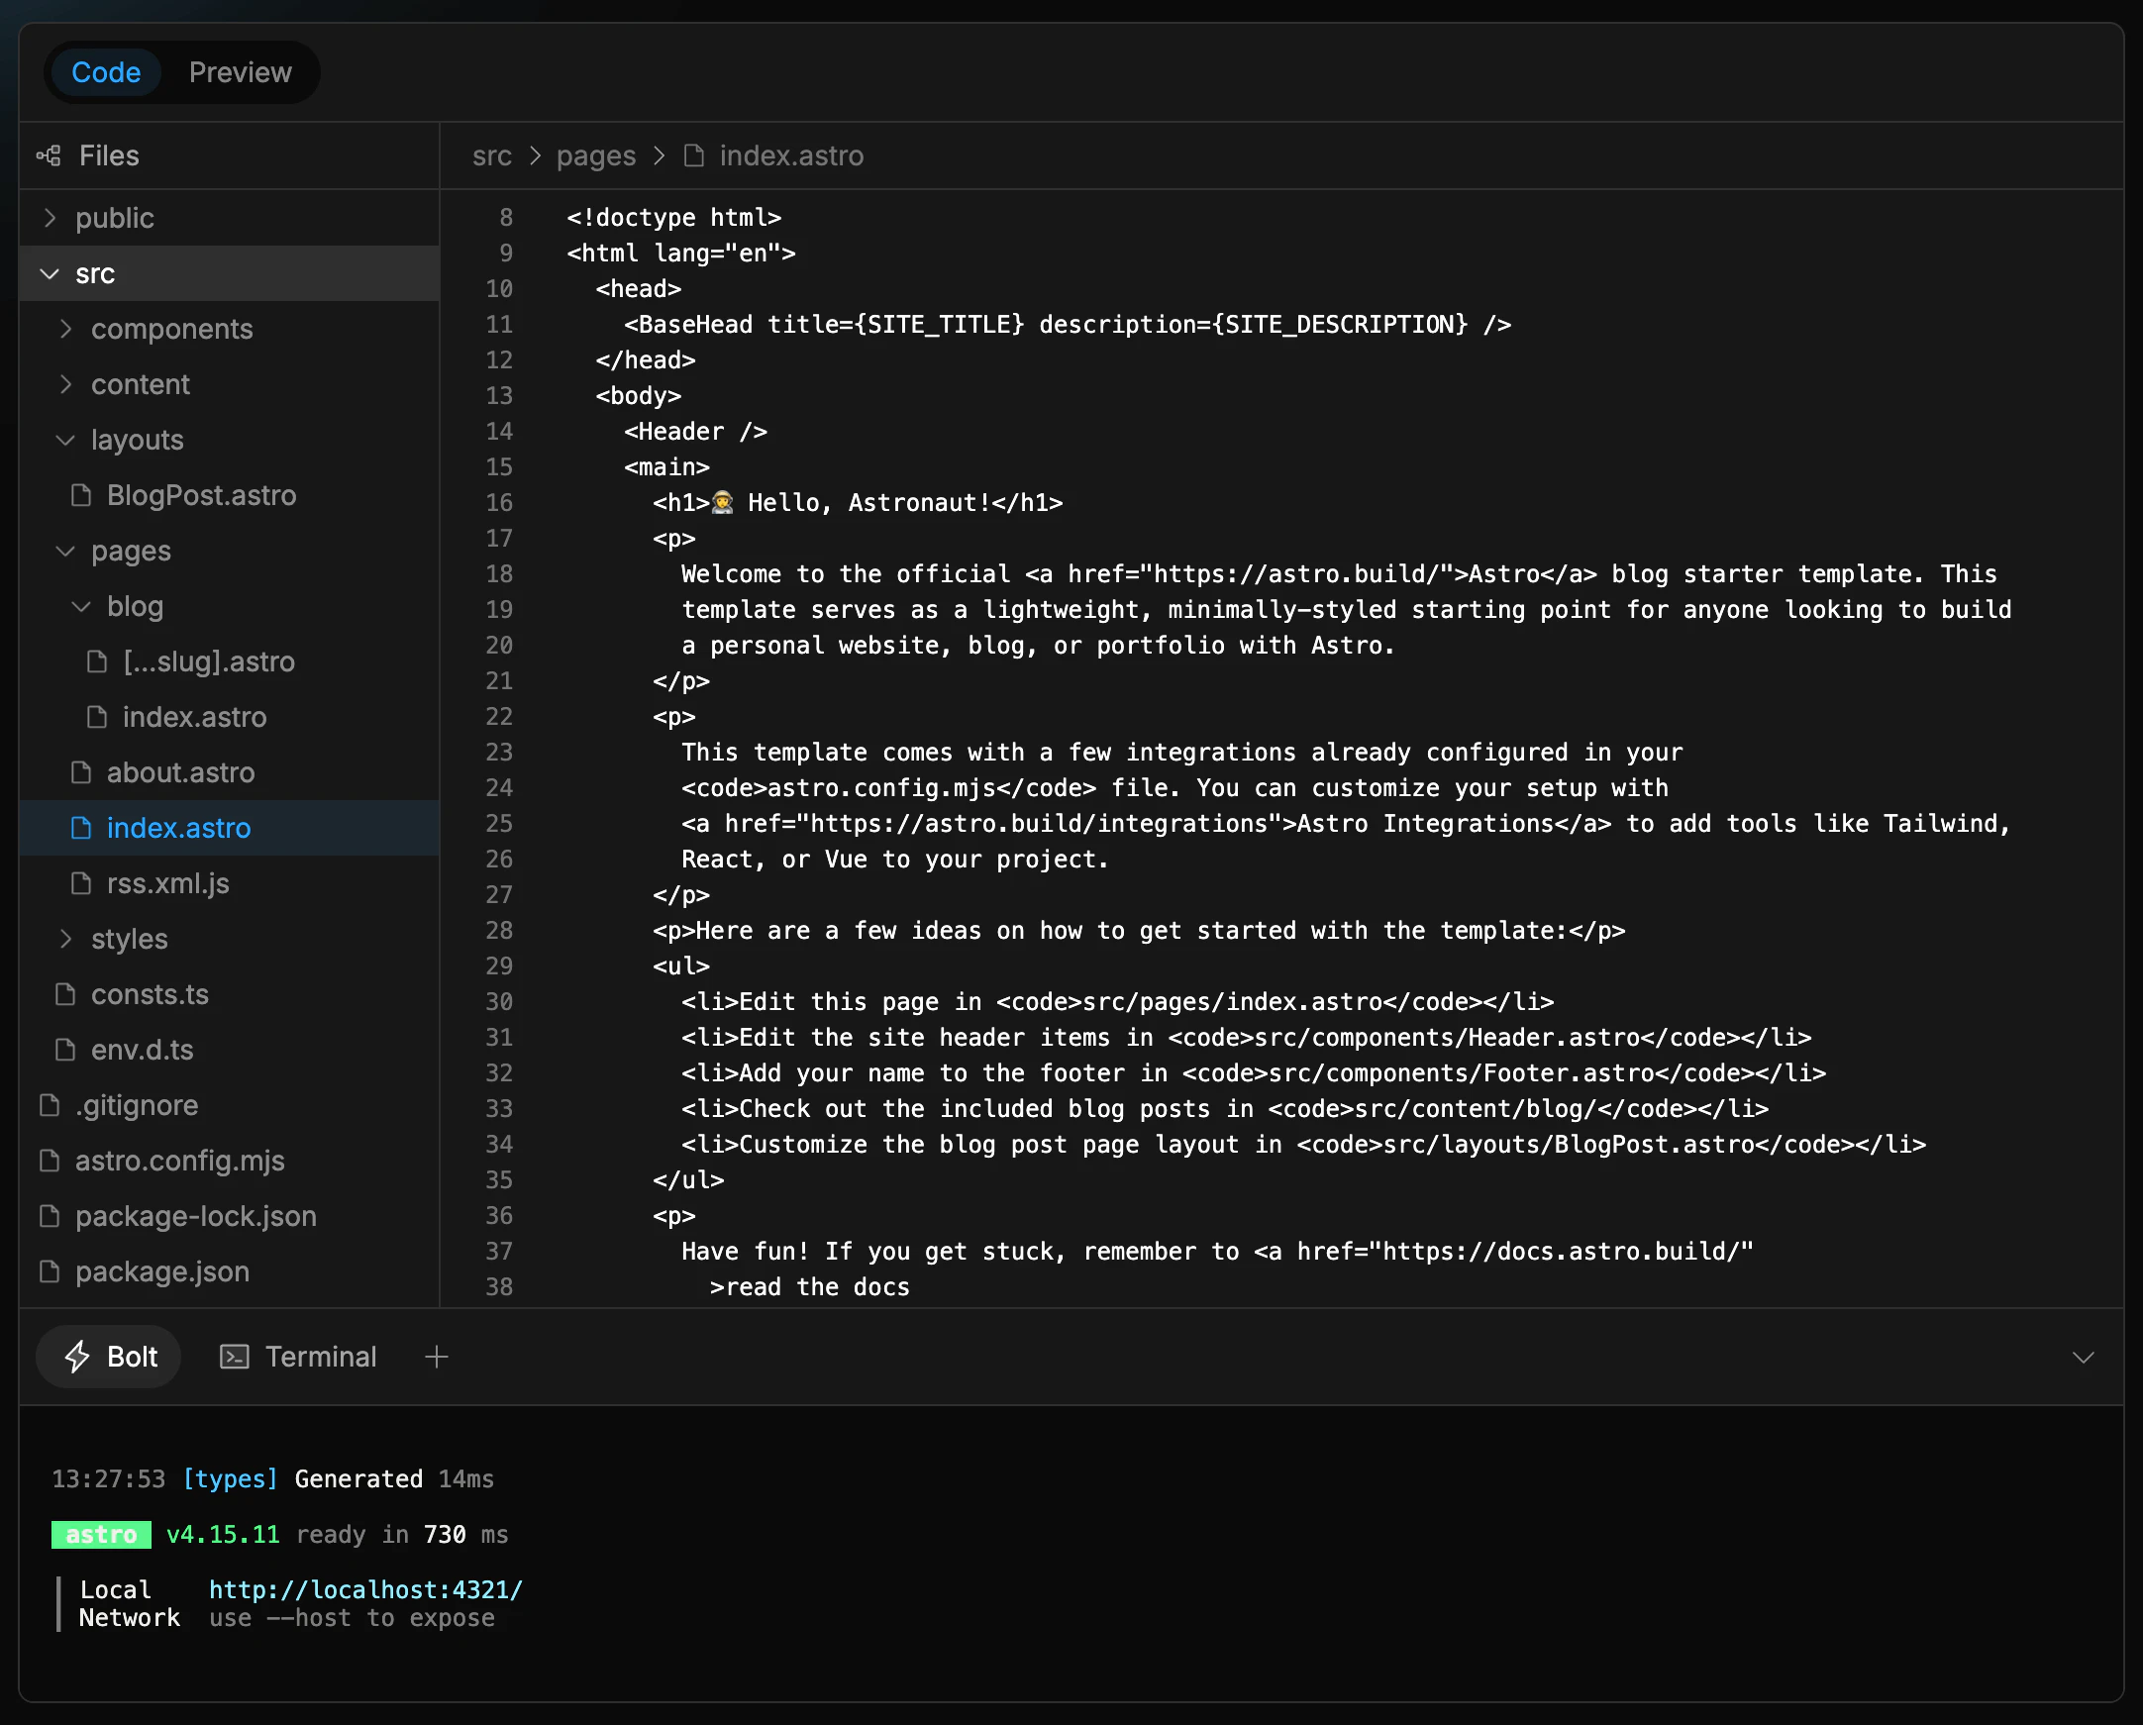This screenshot has width=2143, height=1725.
Task: Open the localhost:4321 link in terminal
Action: [364, 1590]
